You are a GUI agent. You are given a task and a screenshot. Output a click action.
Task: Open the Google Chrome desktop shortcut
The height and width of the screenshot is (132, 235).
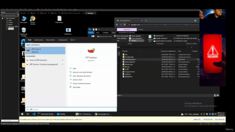(x=33, y=20)
